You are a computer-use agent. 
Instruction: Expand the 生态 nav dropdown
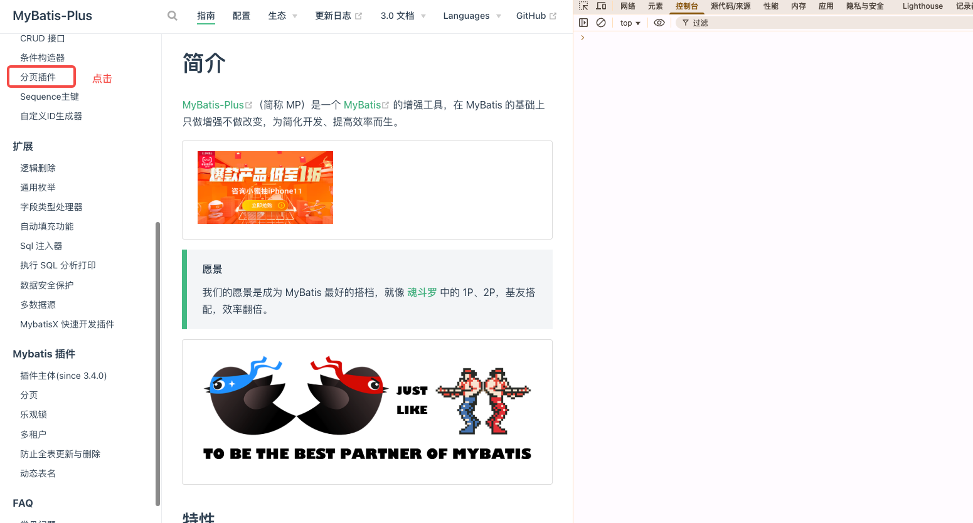283,16
